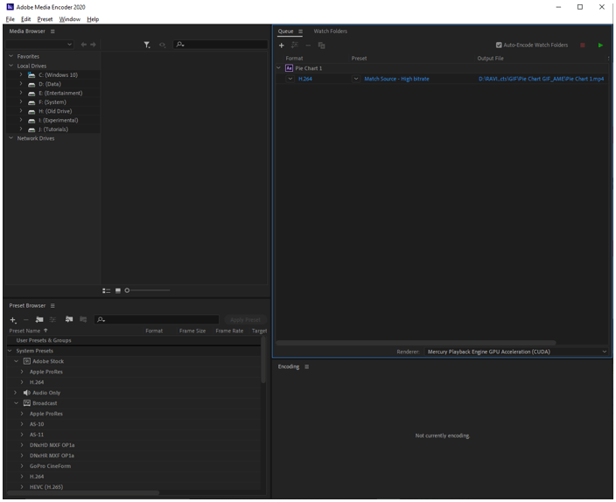Collapse the Adobe Stock preset group
The width and height of the screenshot is (616, 502).
click(x=16, y=361)
